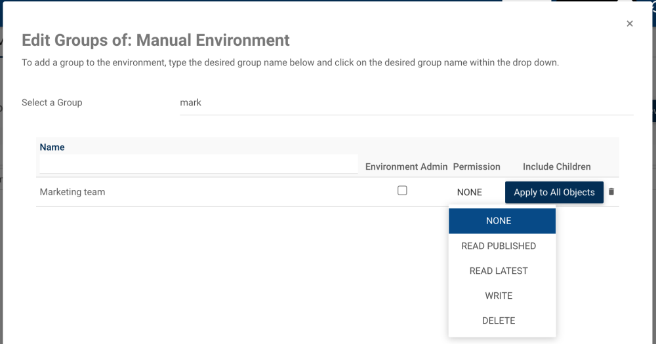Click the Permission column header
Viewport: 656px width, 344px height.
(x=476, y=166)
